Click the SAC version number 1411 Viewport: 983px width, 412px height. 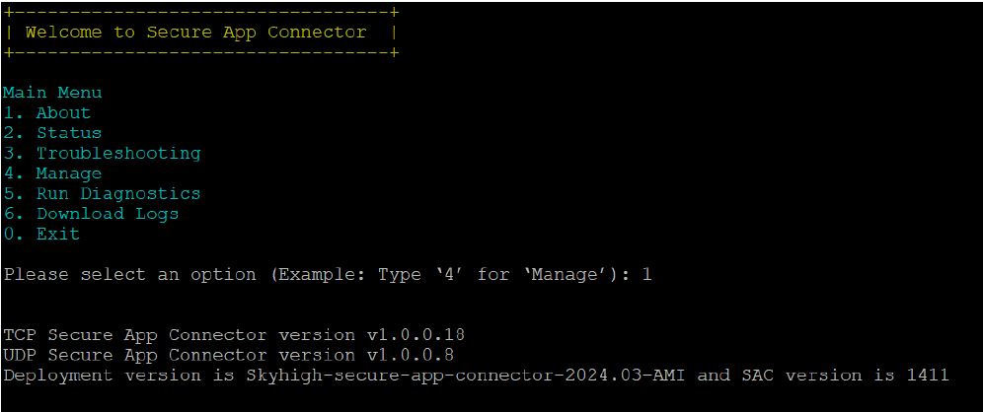coord(928,376)
